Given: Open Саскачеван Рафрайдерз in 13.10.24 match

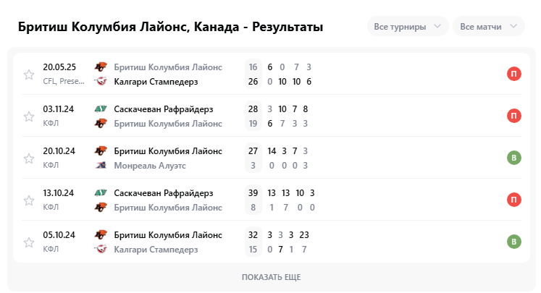Looking at the screenshot, I should coord(164,193).
